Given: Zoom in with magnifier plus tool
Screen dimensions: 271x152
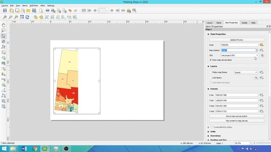Looking at the screenshot, I should (5, 17).
